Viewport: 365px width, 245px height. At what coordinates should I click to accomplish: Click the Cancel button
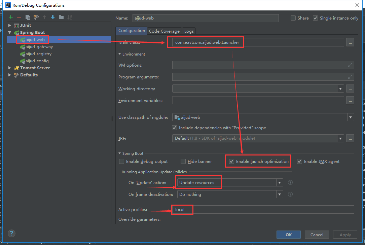317,235
